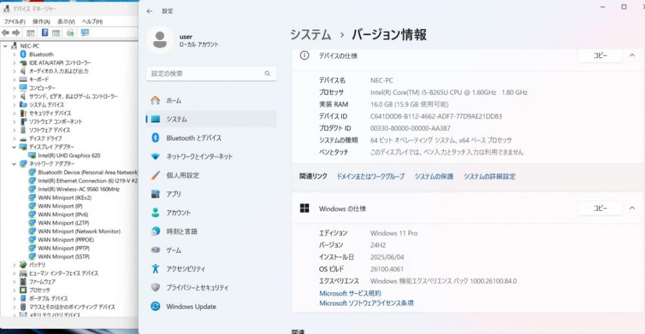645x334 pixels.
Task: Select the ディスク ドライブ tree item
Action: 45,139
